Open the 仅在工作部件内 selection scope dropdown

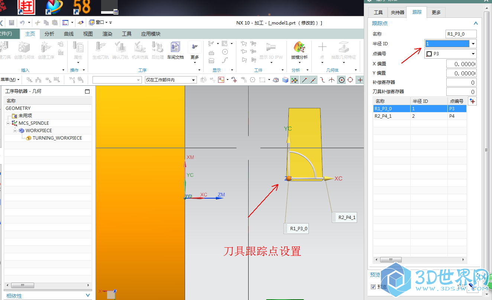click(x=171, y=80)
